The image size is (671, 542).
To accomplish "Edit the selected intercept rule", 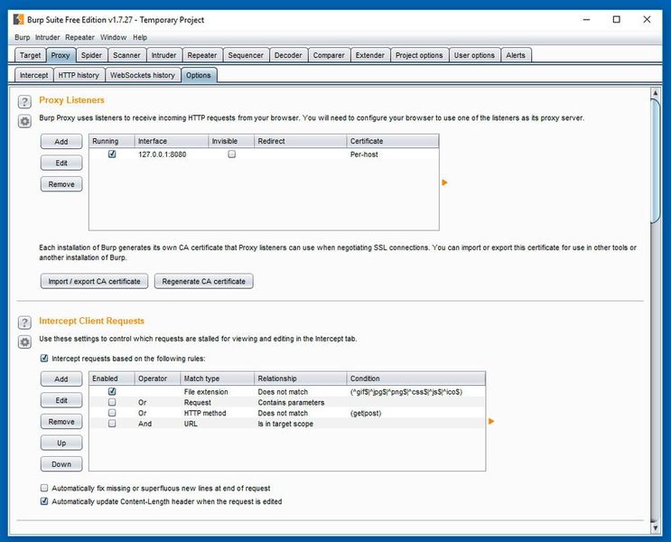I will pos(61,400).
